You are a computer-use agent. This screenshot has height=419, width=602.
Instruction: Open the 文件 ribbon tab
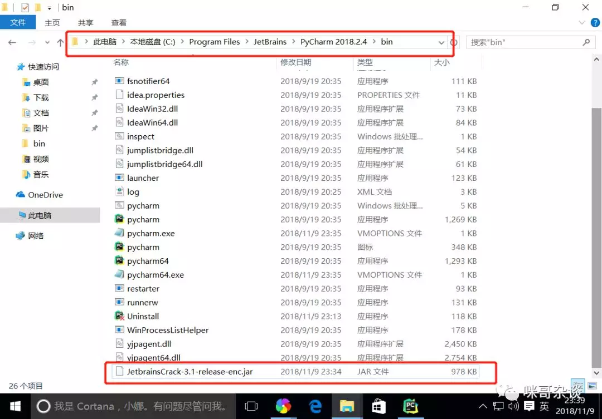tap(18, 23)
